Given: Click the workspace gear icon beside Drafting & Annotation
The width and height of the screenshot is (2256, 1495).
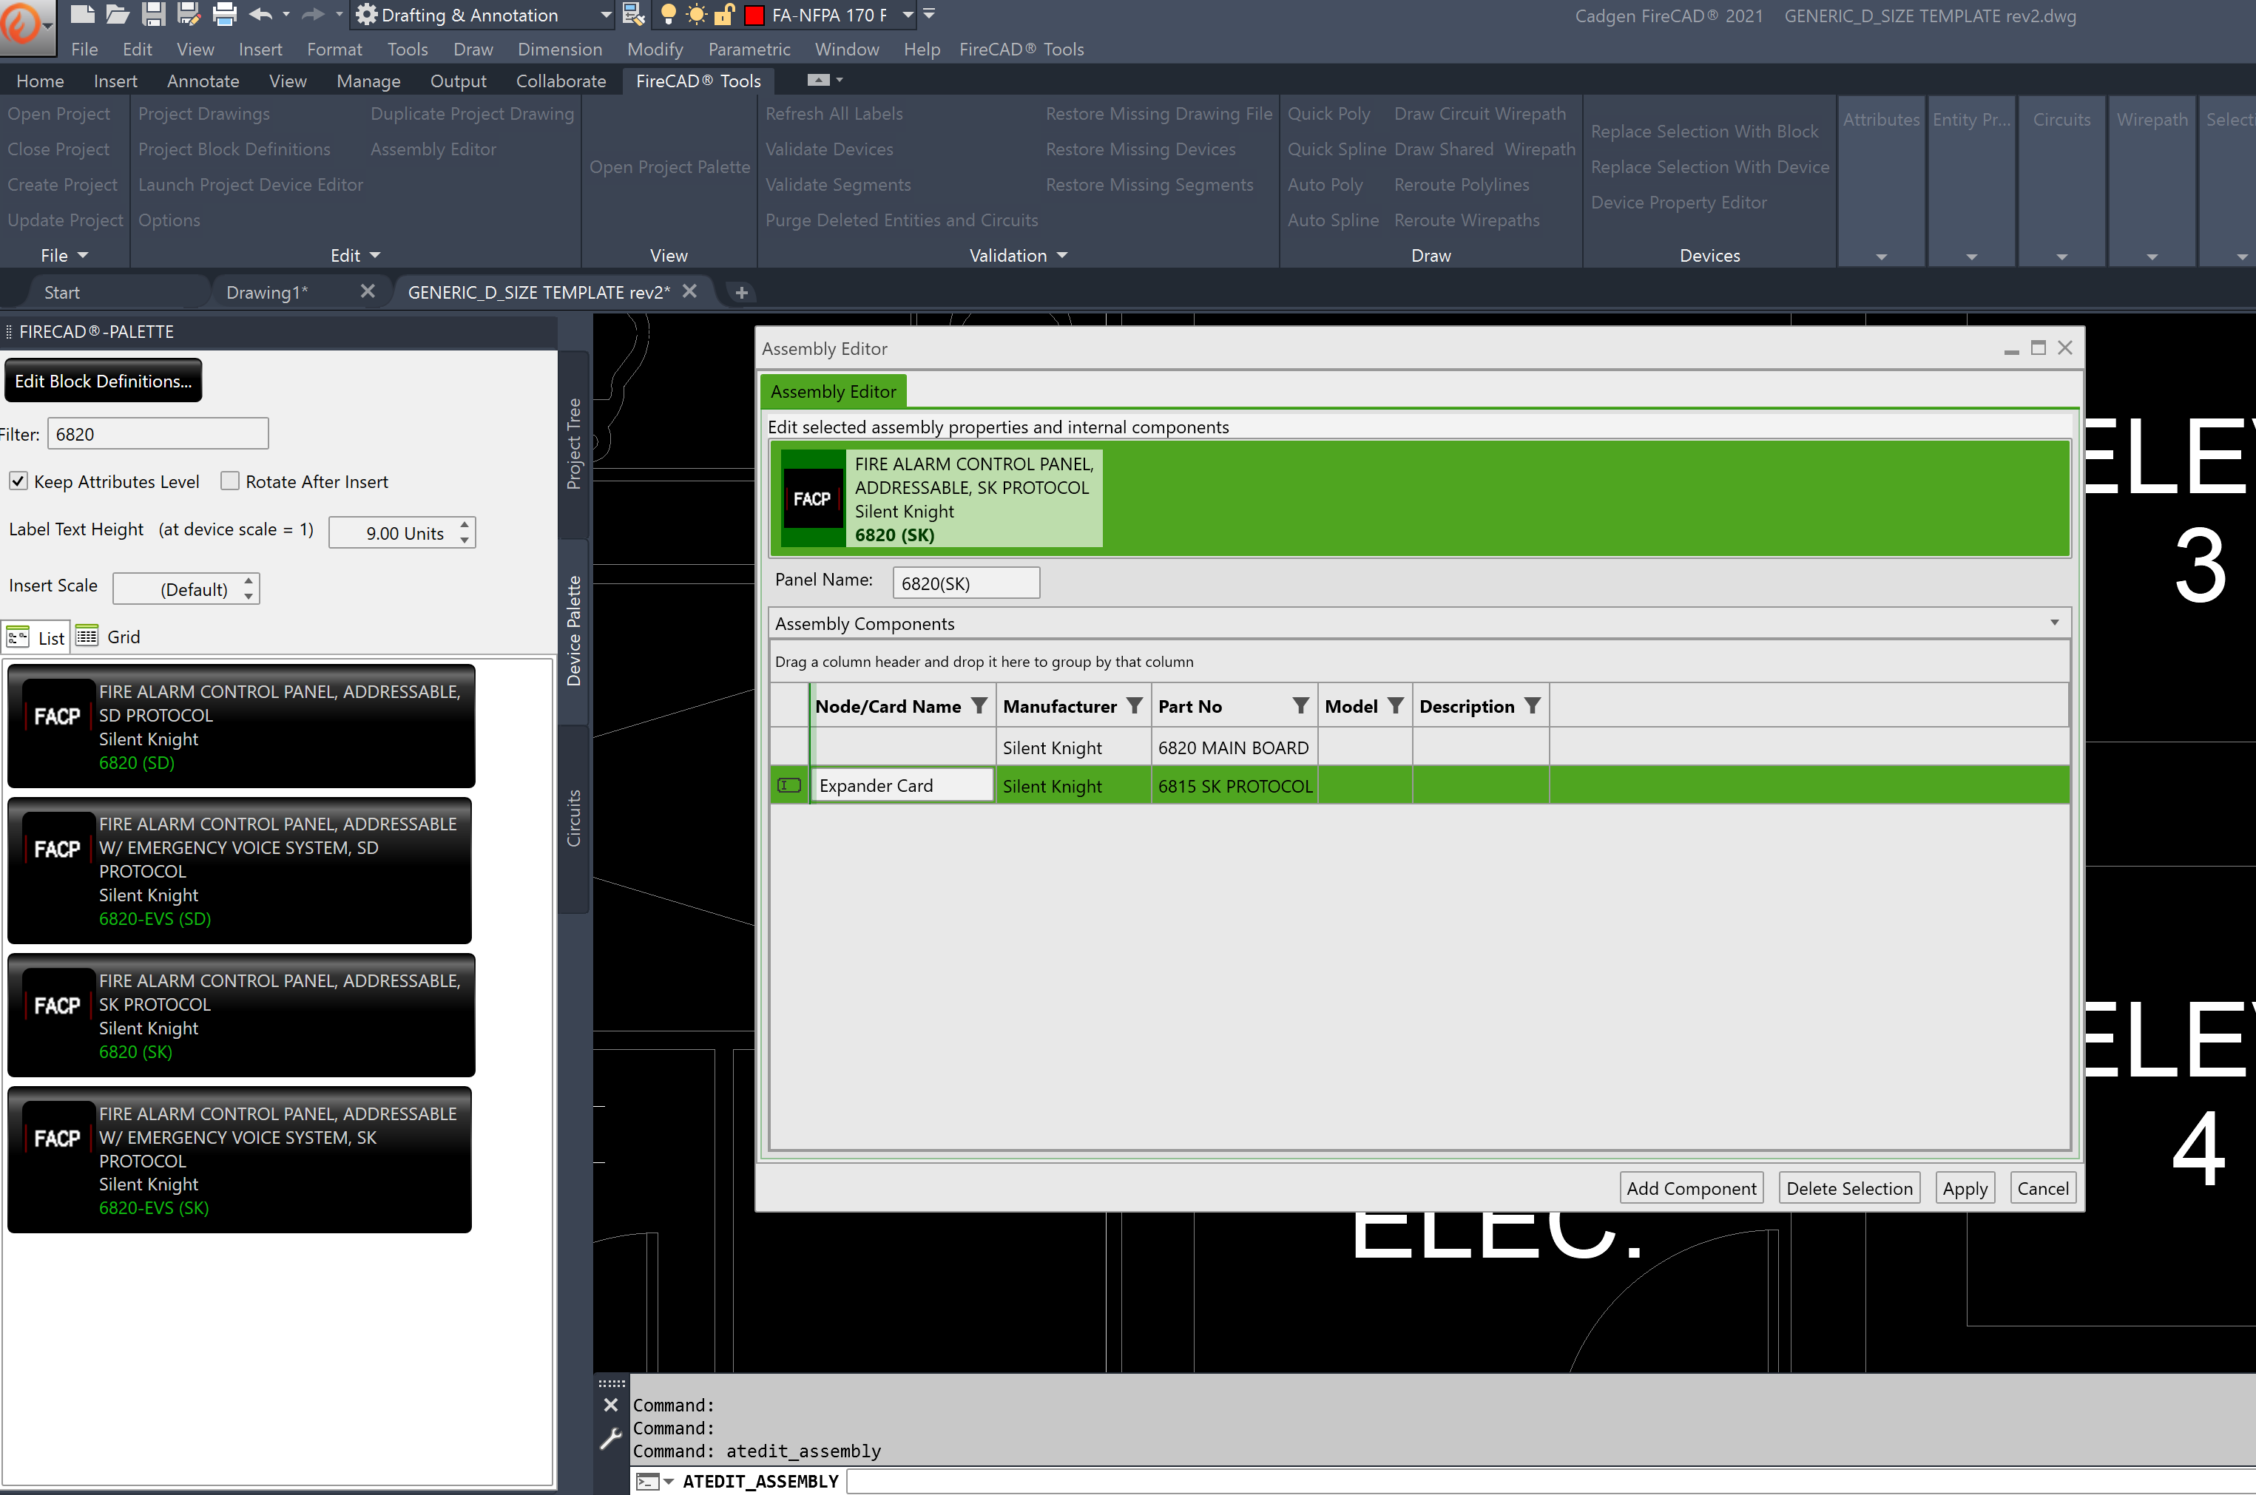Looking at the screenshot, I should [366, 14].
